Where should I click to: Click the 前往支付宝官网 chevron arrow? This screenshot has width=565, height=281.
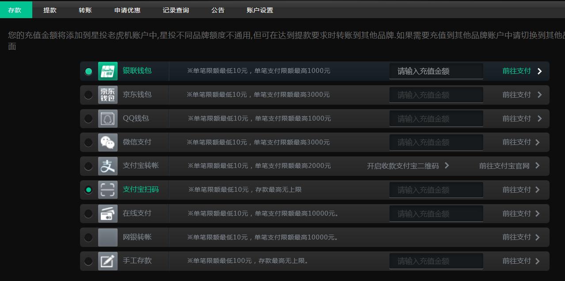tap(537, 166)
